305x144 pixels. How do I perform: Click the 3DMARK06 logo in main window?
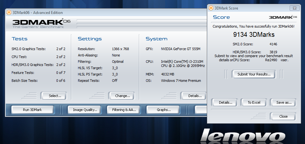(41, 23)
